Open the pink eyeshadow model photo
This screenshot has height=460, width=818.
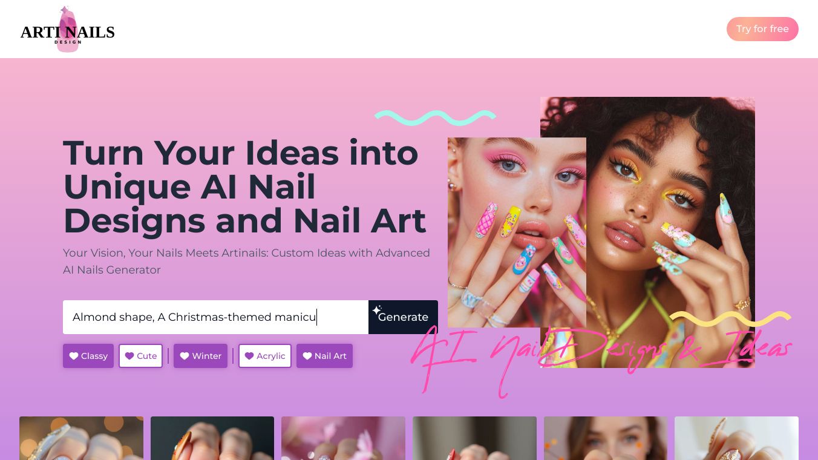[517, 232]
